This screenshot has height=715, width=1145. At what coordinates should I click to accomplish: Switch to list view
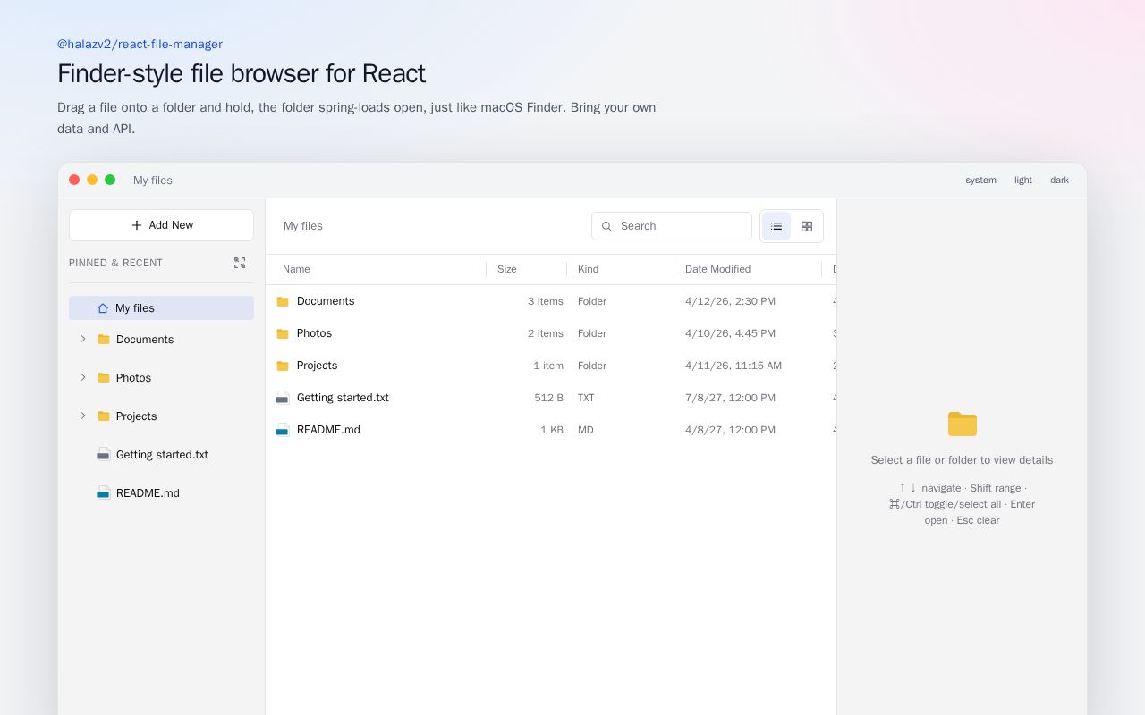pyautogui.click(x=776, y=226)
